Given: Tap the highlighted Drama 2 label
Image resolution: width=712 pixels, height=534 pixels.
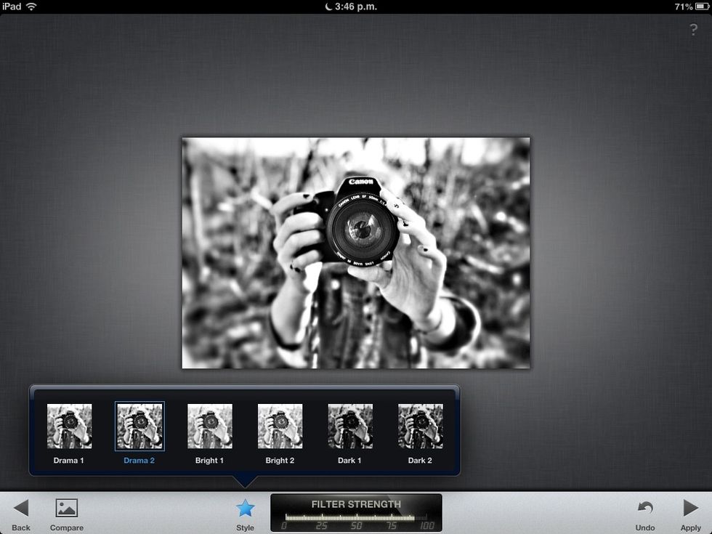Looking at the screenshot, I should (139, 461).
